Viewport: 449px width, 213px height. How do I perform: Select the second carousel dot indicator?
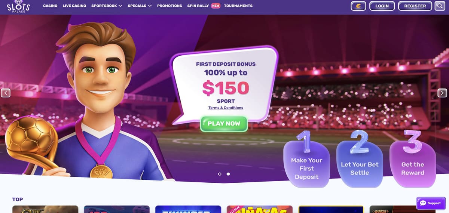coord(228,174)
